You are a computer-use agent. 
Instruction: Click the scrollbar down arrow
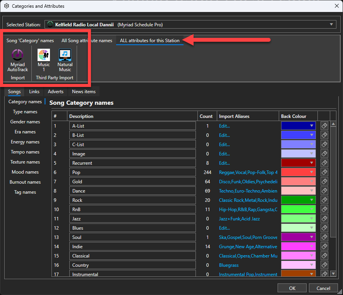334,273
